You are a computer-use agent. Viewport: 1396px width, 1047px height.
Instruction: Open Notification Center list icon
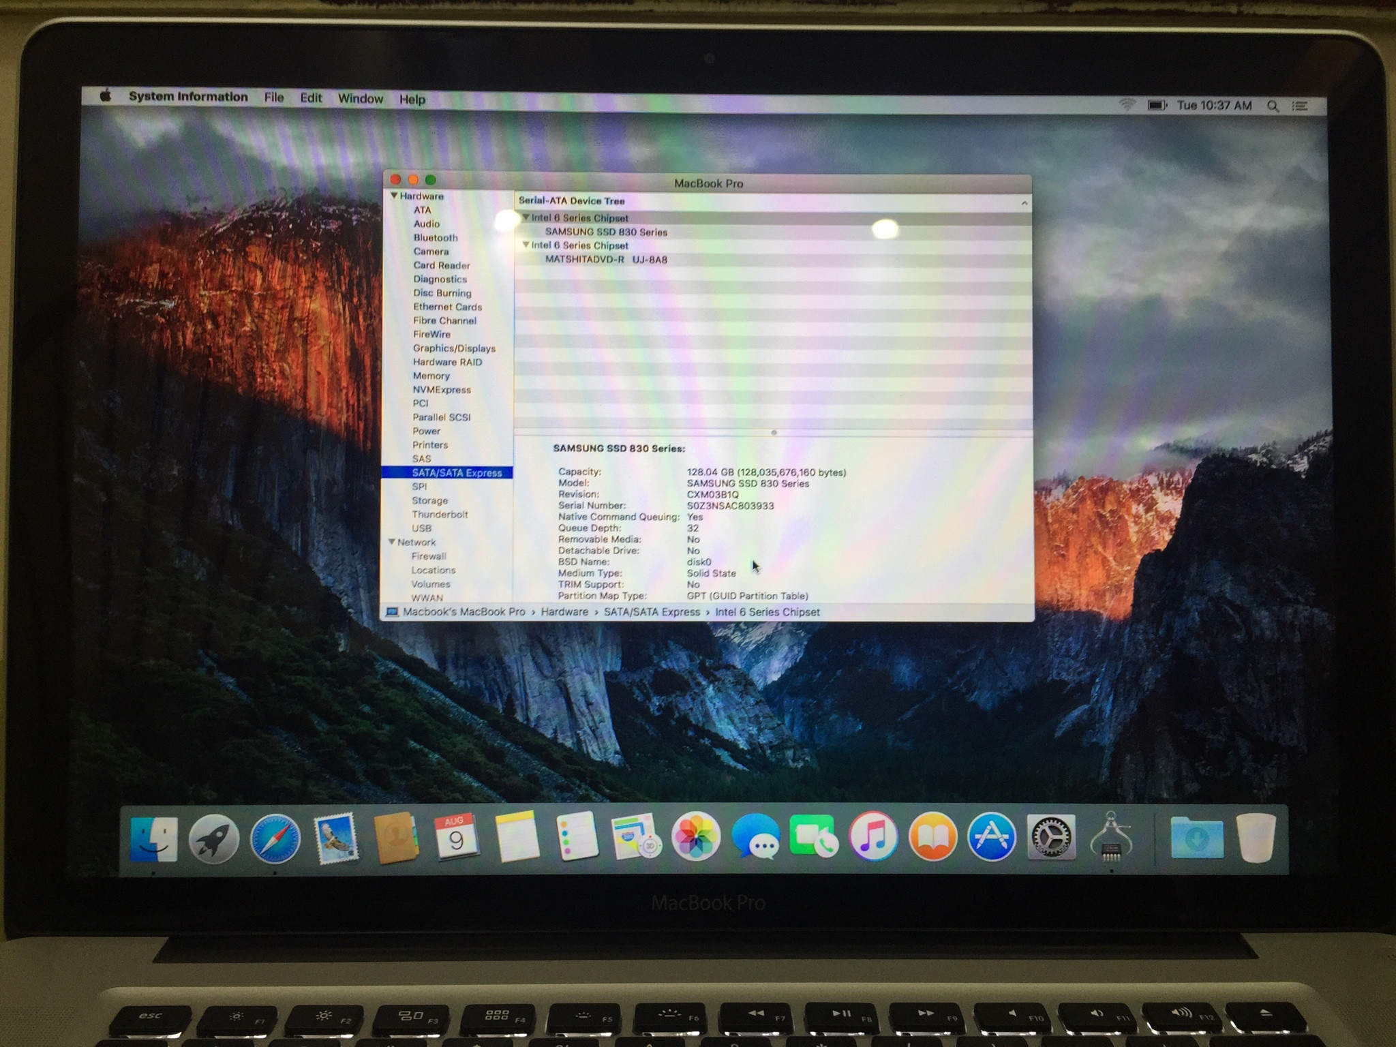pyautogui.click(x=1300, y=106)
